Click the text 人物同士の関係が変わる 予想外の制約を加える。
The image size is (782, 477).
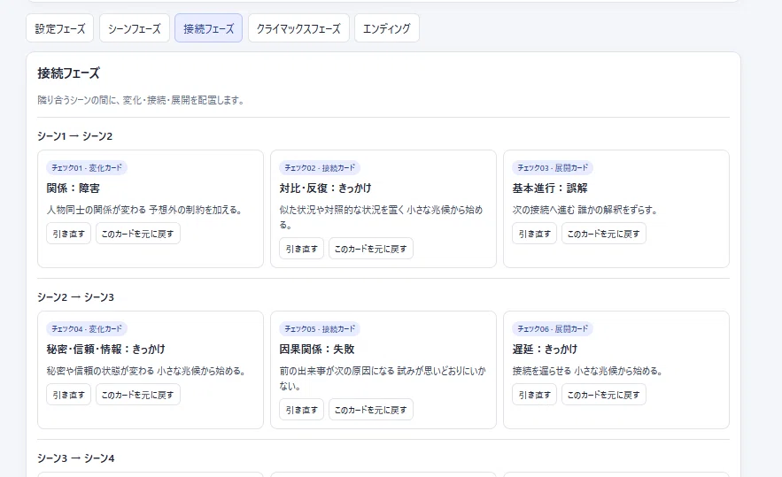click(x=145, y=210)
